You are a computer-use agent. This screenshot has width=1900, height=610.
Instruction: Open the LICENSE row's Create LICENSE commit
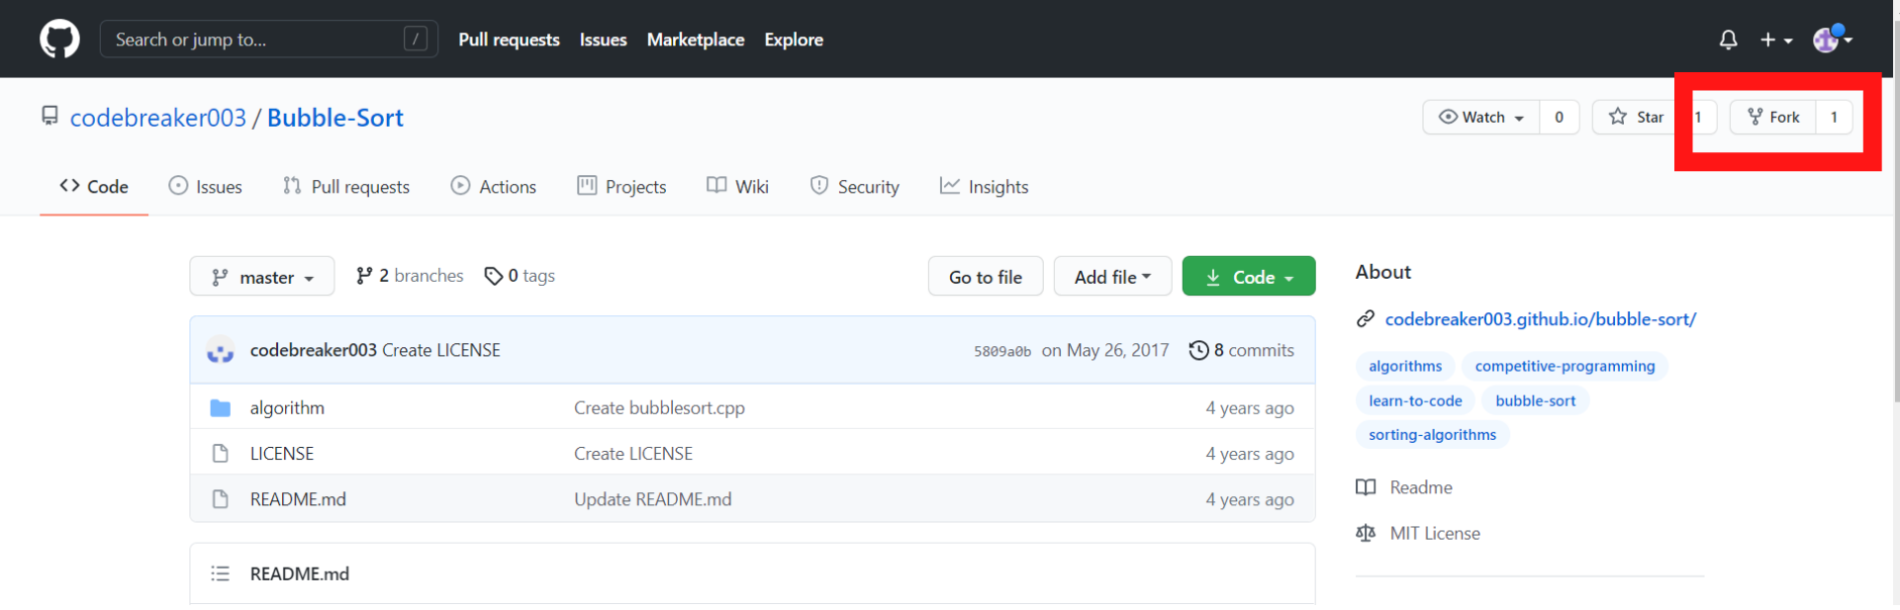pyautogui.click(x=633, y=453)
